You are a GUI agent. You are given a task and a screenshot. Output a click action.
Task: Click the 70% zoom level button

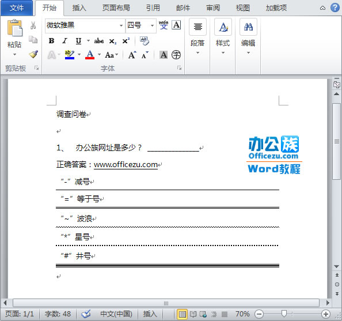[x=242, y=314]
